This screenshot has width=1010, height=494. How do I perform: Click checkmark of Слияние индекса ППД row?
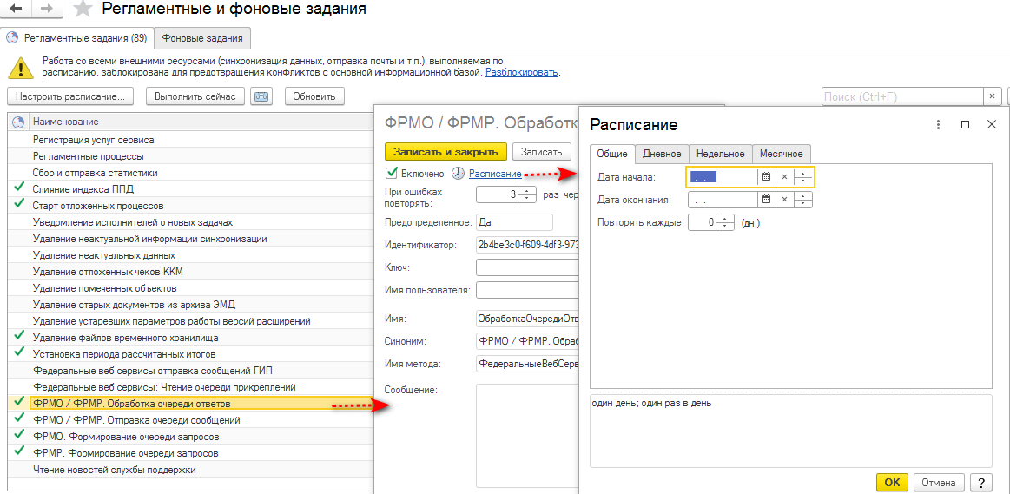tap(19, 188)
